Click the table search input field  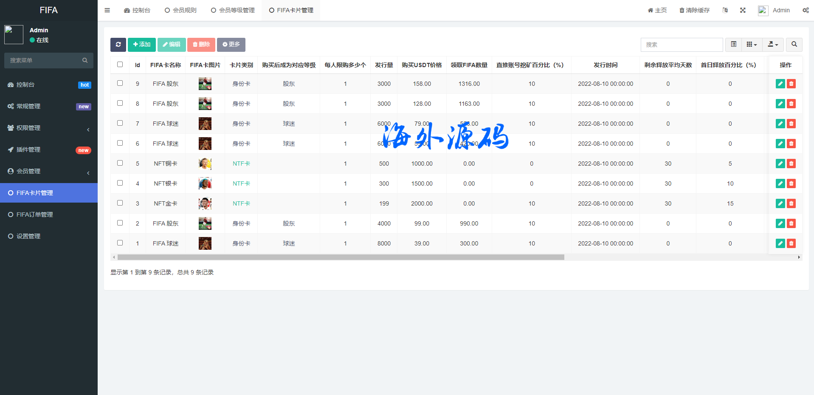pyautogui.click(x=682, y=45)
